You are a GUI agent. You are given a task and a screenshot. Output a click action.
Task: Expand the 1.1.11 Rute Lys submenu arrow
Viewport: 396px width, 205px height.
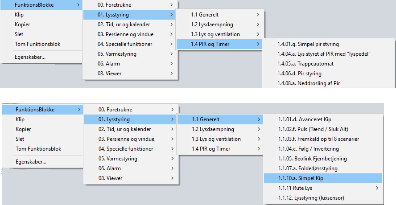click(377, 188)
